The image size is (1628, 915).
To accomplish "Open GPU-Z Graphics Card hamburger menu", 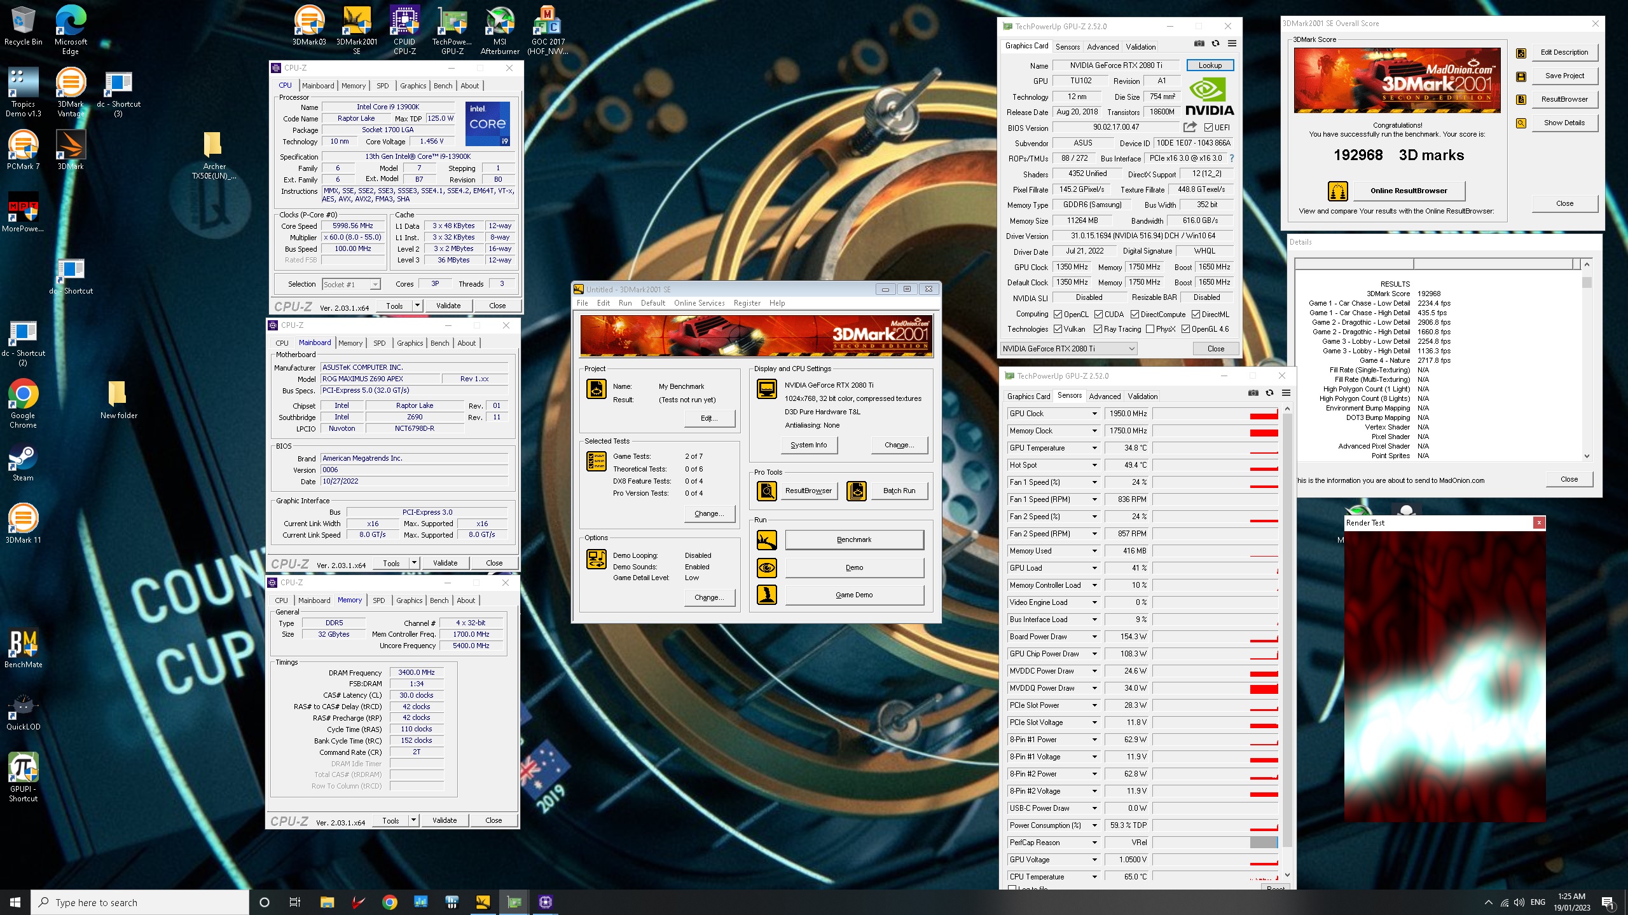I will coord(1232,44).
